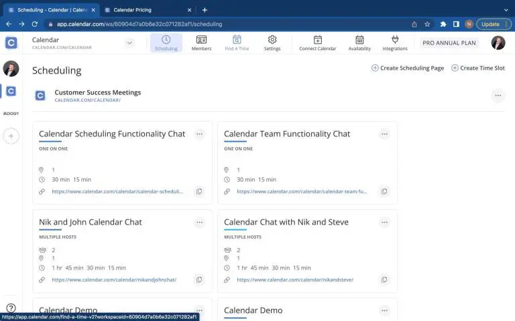Image resolution: width=515 pixels, height=321 pixels.
Task: Close the Scheduling - Calendar browser tab
Action: tap(93, 10)
